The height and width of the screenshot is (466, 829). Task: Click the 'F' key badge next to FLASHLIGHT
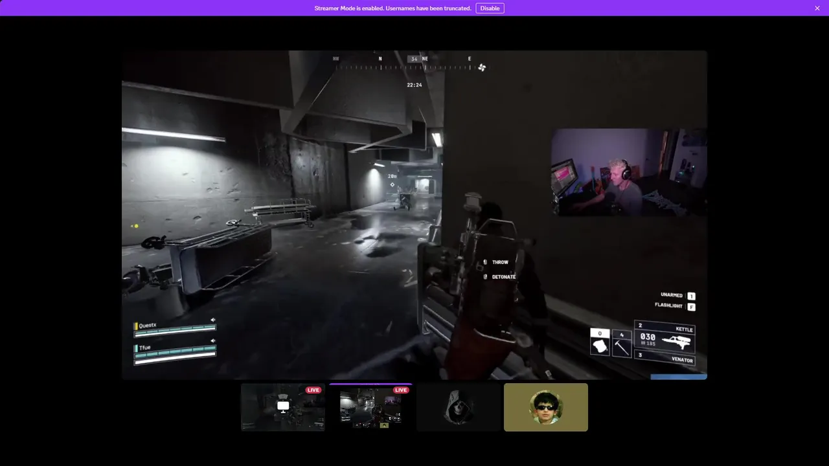692,307
